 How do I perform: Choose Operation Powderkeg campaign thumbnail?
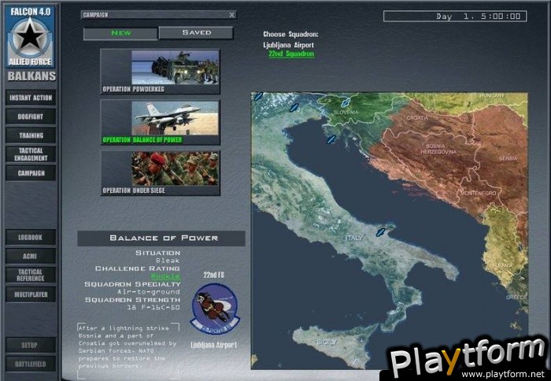[161, 72]
